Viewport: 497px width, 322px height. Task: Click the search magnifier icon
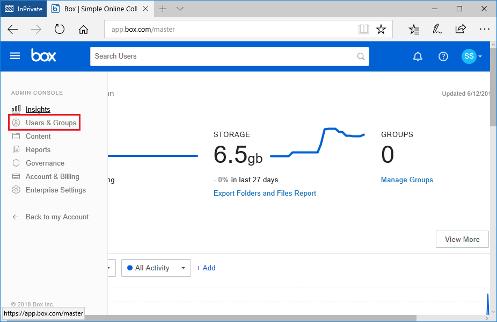click(x=361, y=56)
